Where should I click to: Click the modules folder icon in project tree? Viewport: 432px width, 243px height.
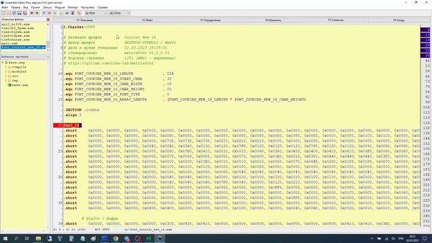(x=9, y=72)
